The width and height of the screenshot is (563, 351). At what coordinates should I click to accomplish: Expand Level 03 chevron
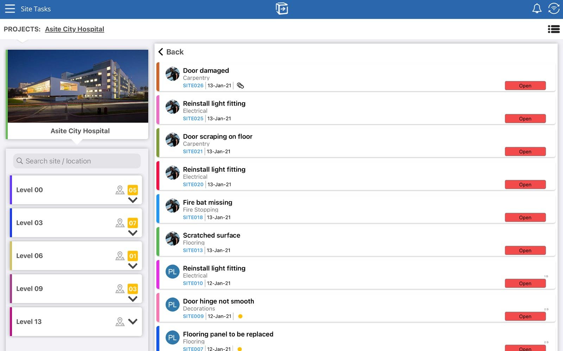point(133,233)
